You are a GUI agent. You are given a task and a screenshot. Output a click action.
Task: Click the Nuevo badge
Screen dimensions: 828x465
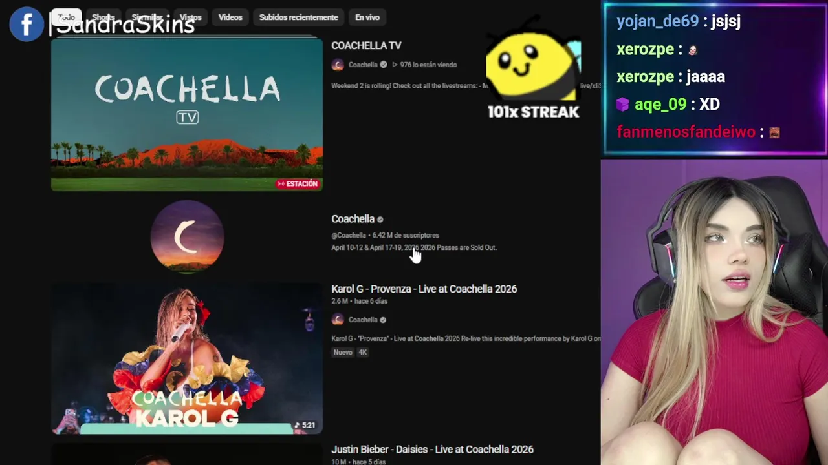click(x=343, y=353)
